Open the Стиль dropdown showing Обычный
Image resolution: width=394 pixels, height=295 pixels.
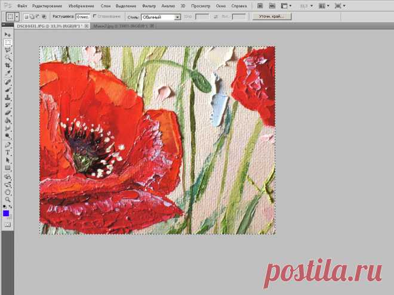(x=161, y=17)
